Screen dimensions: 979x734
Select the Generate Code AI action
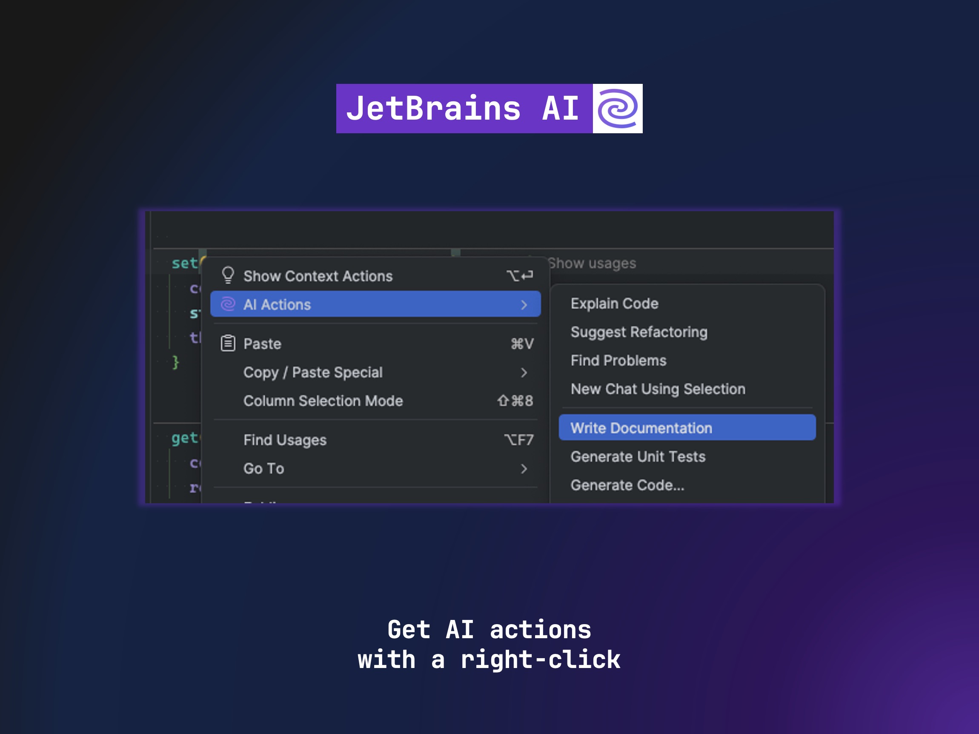[x=627, y=485]
